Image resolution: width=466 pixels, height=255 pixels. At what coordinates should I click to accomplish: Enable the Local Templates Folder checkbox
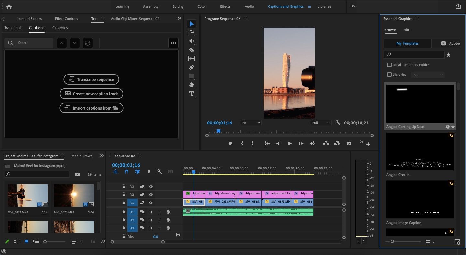tap(389, 65)
